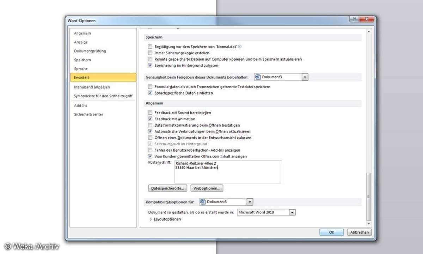Close the Word-Optionen dialog
The image size is (423, 254).
pyautogui.click(x=367, y=20)
